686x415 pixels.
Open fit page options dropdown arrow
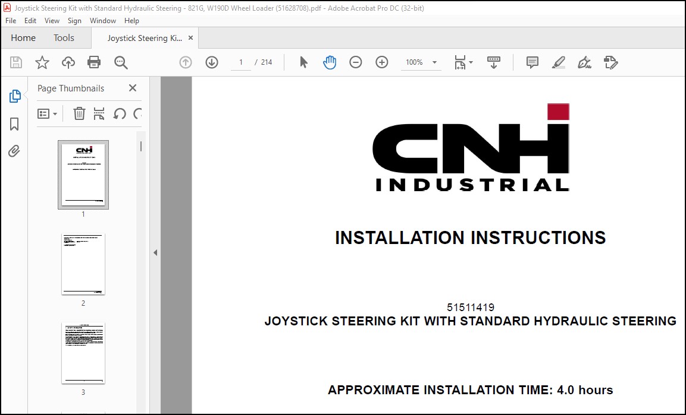pyautogui.click(x=471, y=62)
